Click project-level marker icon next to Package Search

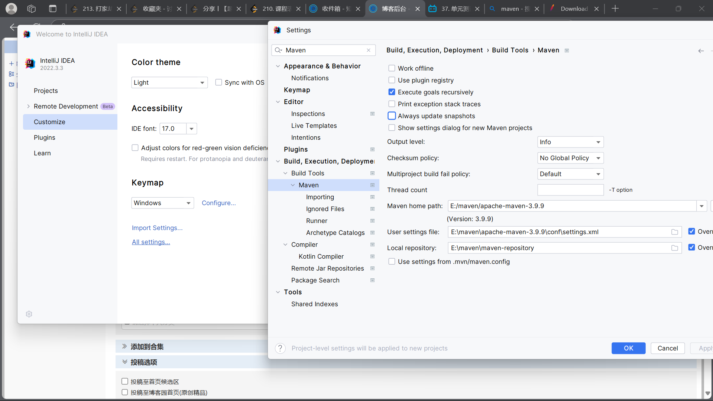[372, 280]
